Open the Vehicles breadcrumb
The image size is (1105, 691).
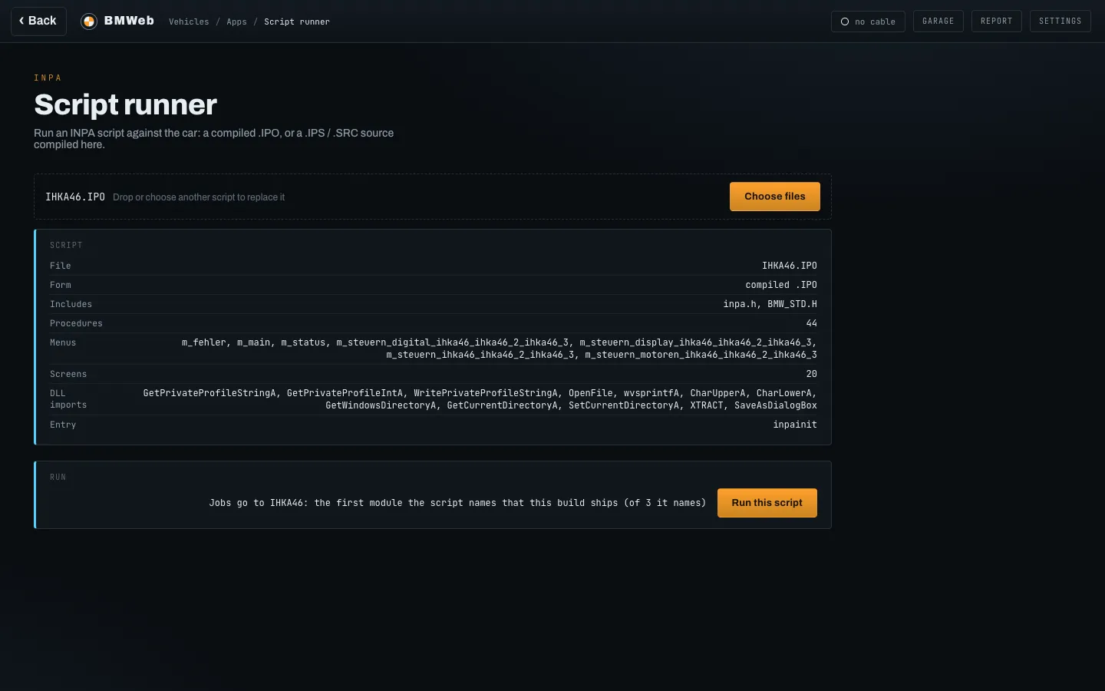[189, 21]
